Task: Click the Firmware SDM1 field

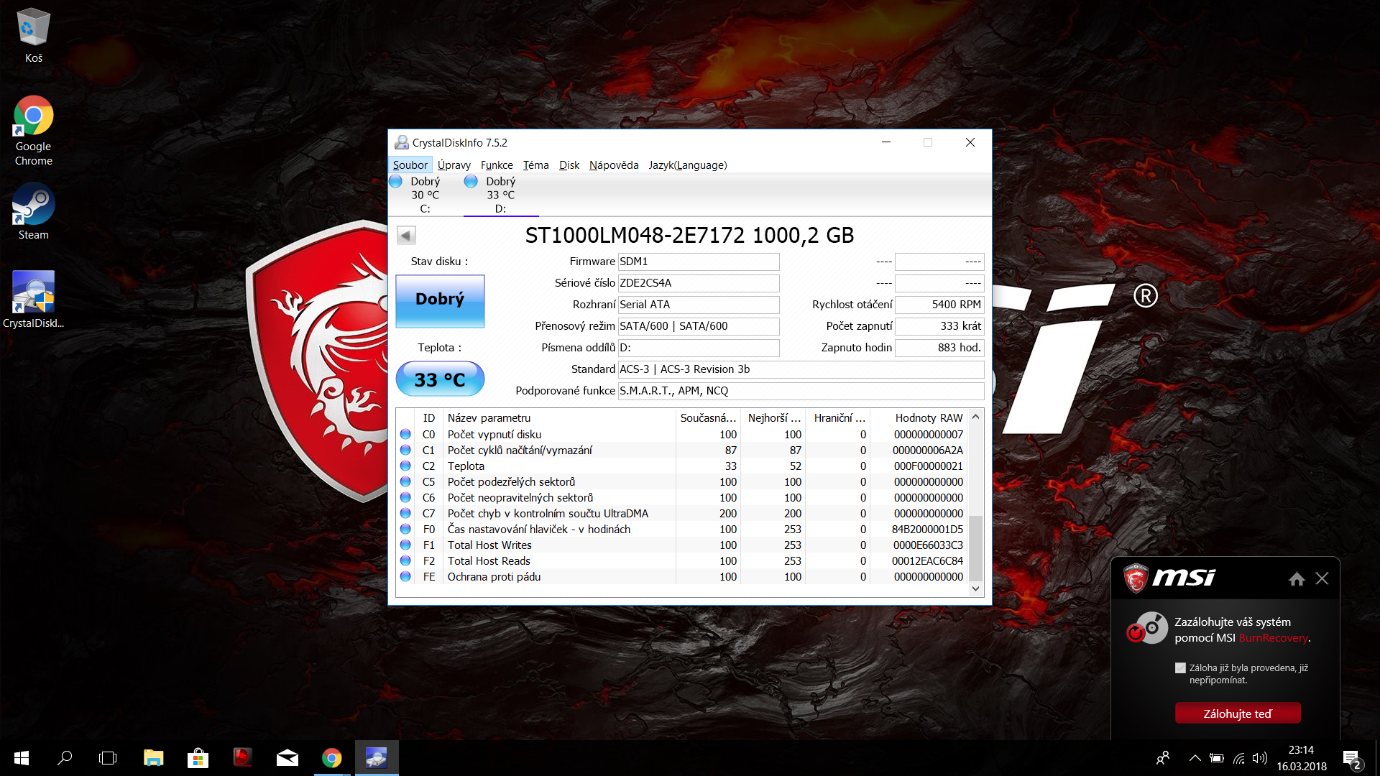Action: 699,262
